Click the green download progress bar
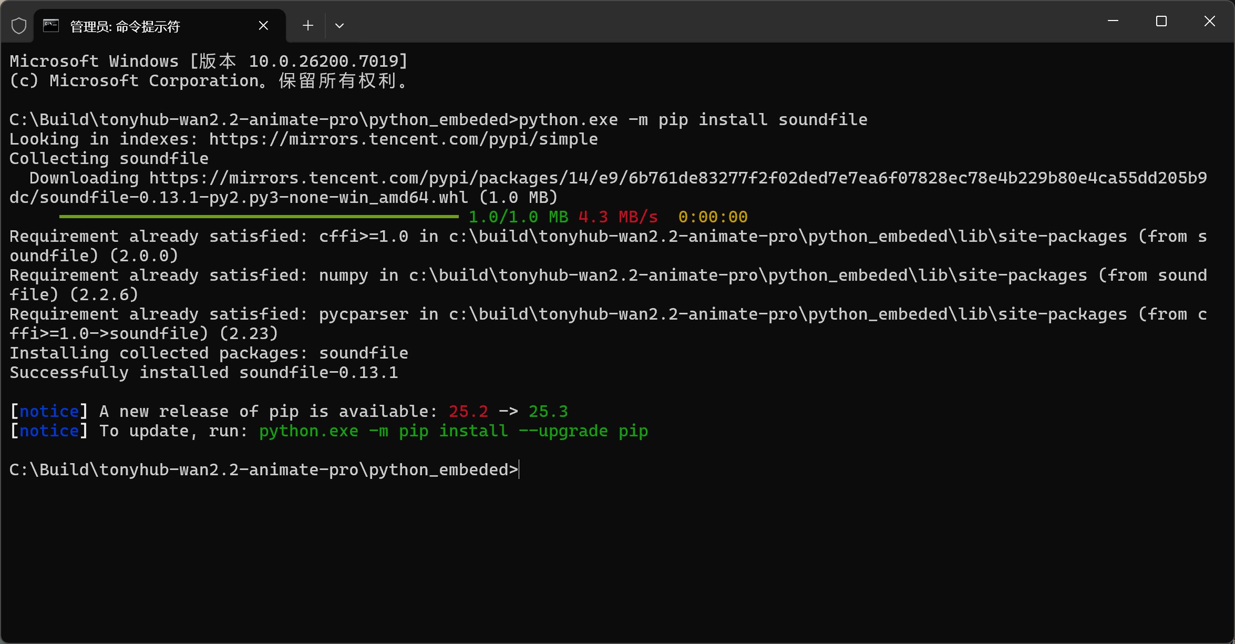This screenshot has height=644, width=1235. click(259, 217)
